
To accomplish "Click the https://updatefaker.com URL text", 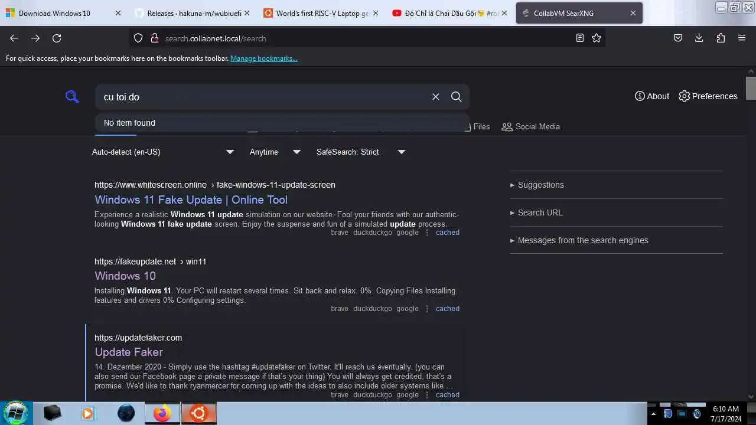I will [138, 338].
